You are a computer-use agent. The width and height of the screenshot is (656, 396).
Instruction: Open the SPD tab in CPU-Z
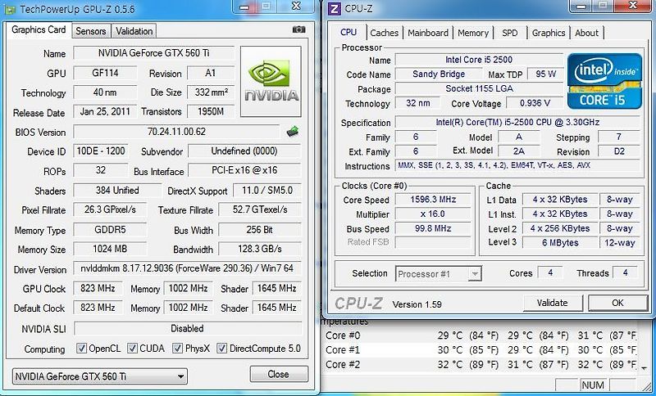(509, 33)
